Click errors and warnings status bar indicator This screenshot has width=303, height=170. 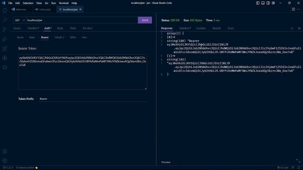8,168
